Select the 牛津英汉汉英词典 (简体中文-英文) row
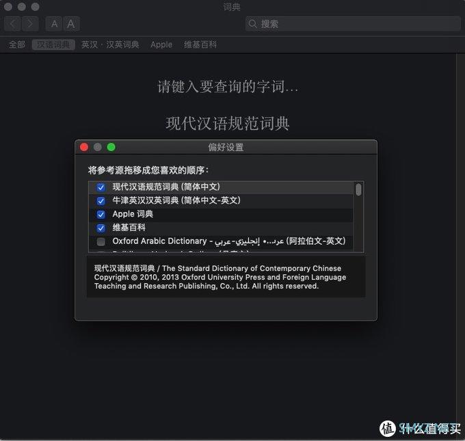Image resolution: width=465 pixels, height=441 pixels. 221,201
